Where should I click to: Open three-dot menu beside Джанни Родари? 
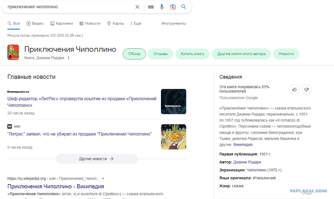click(x=69, y=58)
